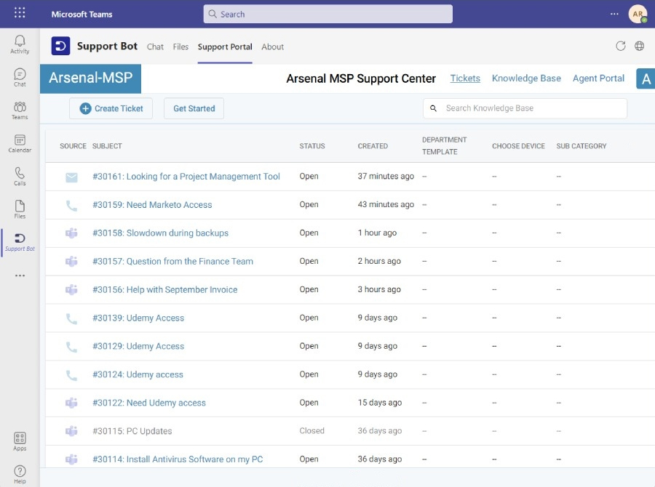
Task: Click Teams source icon for ticket #30156
Action: (71, 289)
